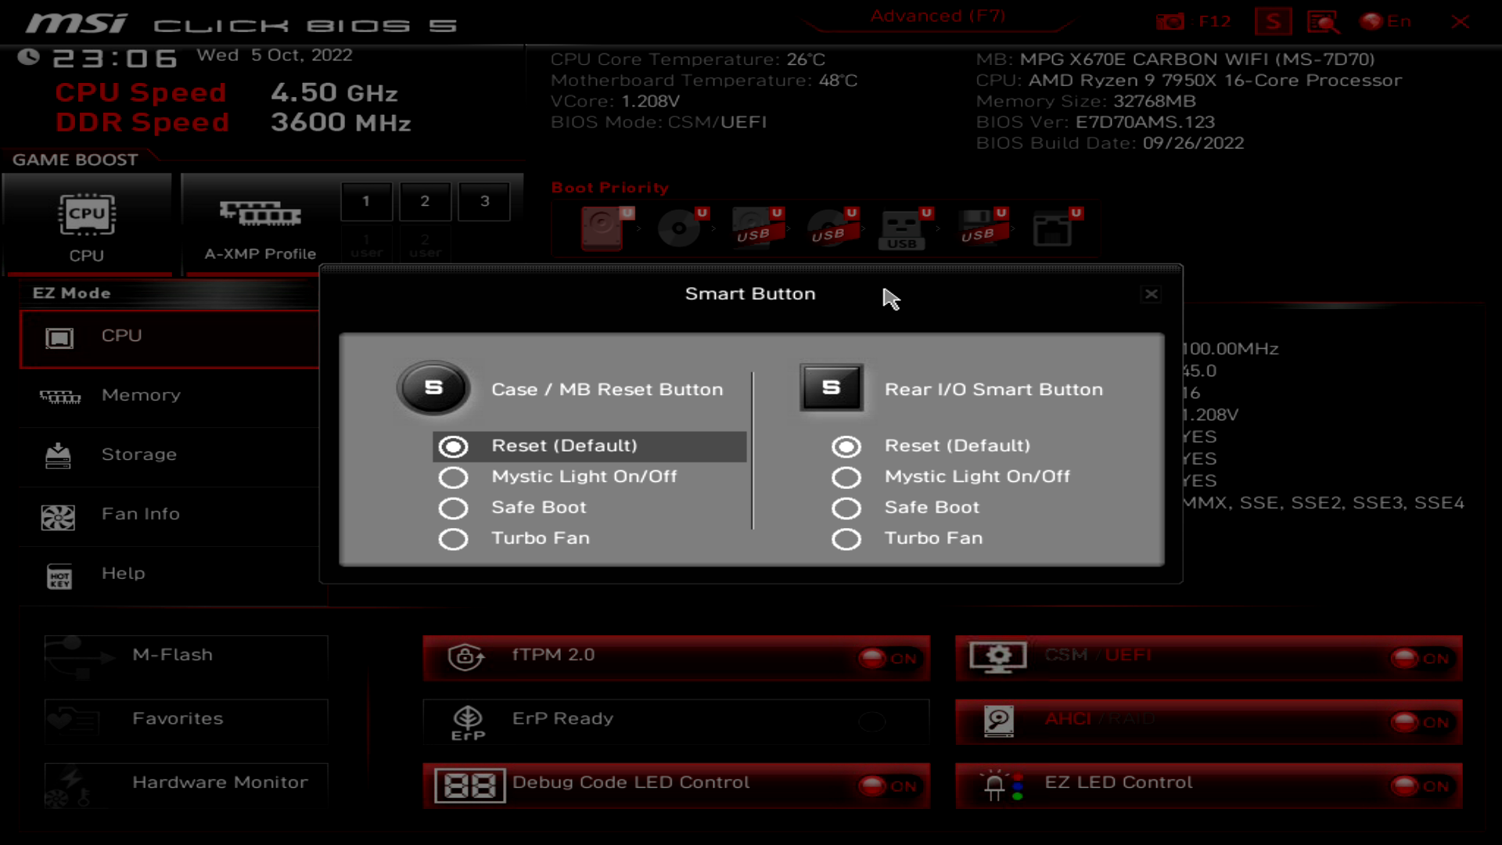Select Safe Boot for Rear I/O Smart Button

(846, 509)
